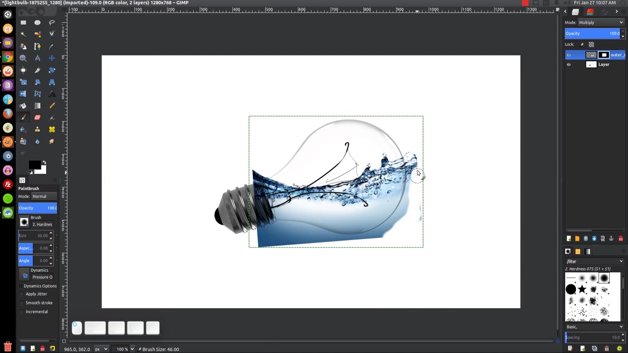
Task: Open the paintbrush Mode Normal dropdown
Action: (x=44, y=197)
